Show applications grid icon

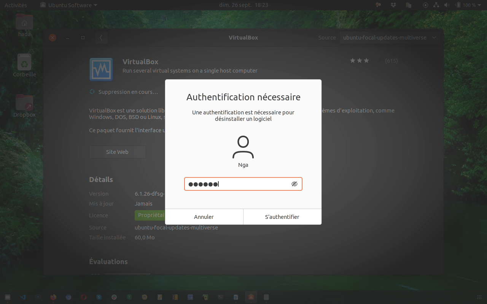(x=479, y=297)
